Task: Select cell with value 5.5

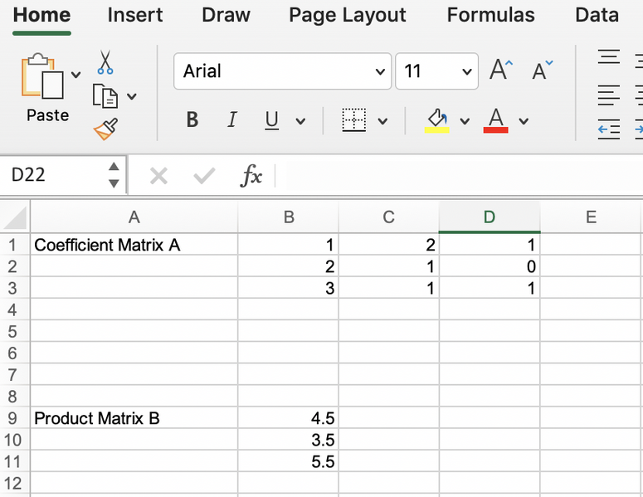Action: tap(289, 461)
